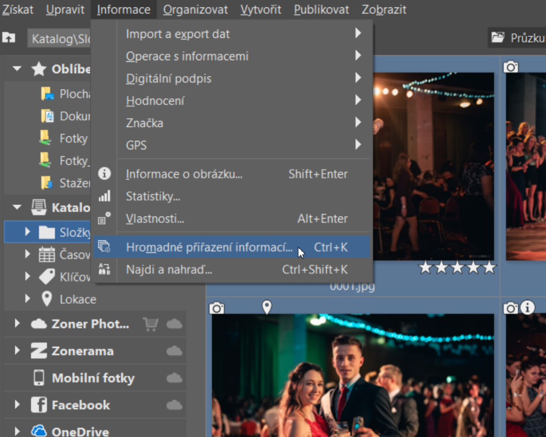Click the Katalog path field
This screenshot has width=546, height=437.
[59, 38]
